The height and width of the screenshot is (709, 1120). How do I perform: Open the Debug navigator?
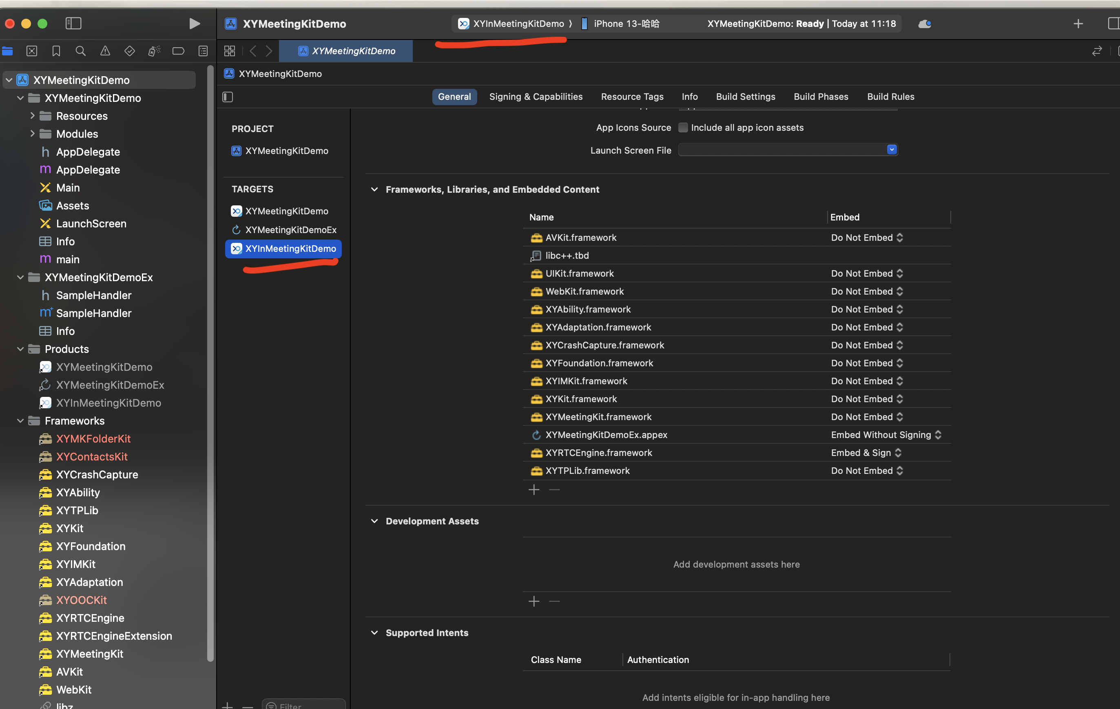click(x=154, y=51)
